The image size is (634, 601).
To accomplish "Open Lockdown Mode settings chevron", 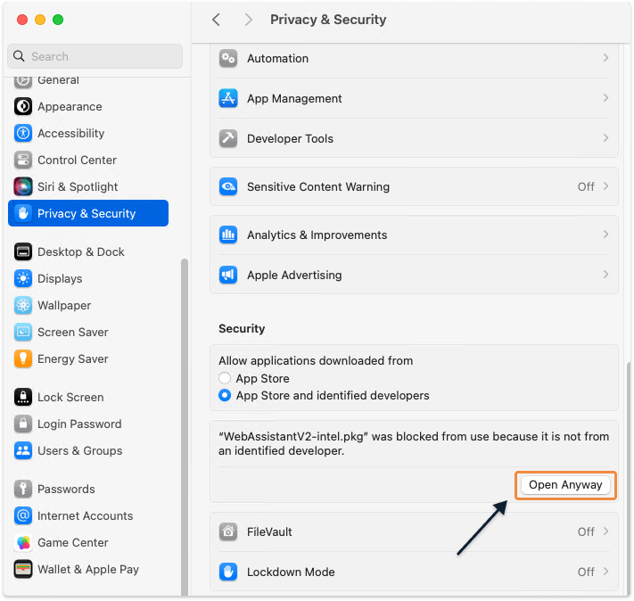I will 605,571.
